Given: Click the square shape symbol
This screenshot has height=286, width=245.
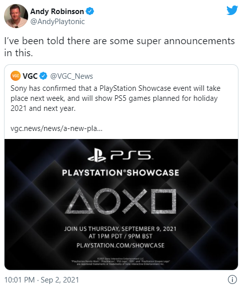Looking at the screenshot, I should point(164,201).
